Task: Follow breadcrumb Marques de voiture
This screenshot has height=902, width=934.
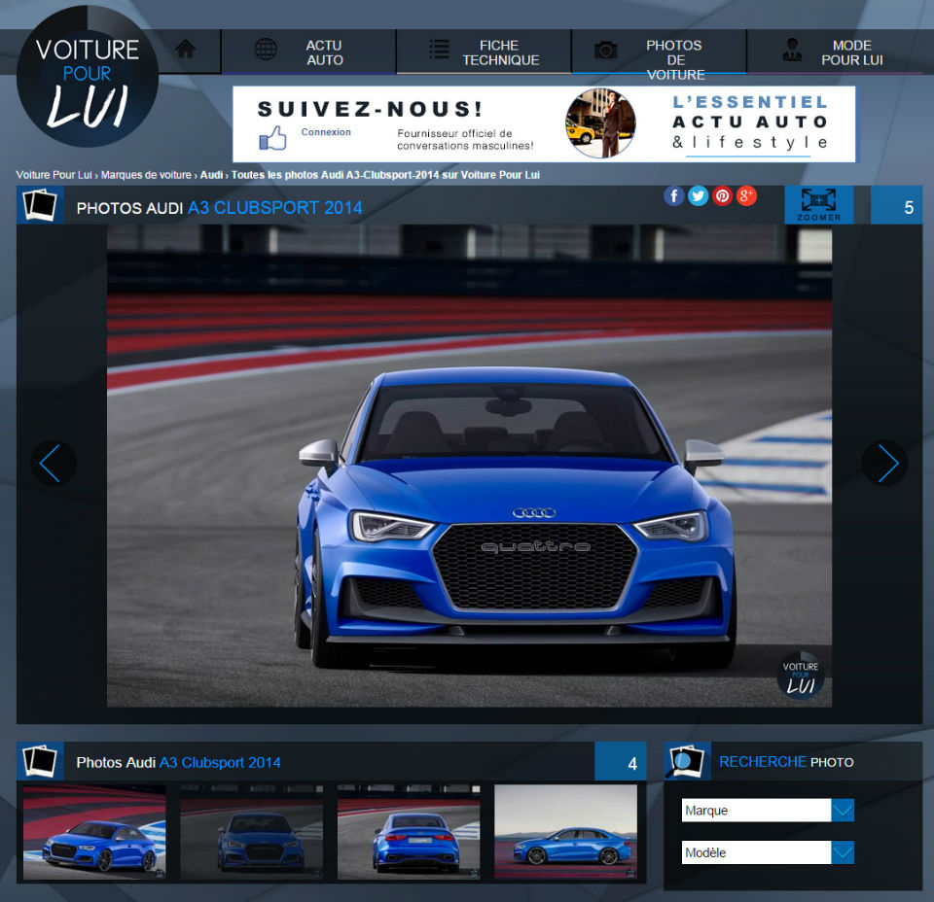Action: (146, 175)
